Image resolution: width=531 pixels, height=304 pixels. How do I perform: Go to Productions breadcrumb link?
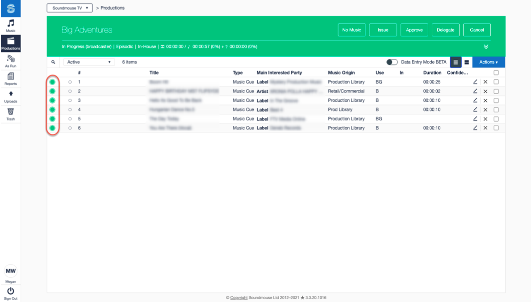113,8
